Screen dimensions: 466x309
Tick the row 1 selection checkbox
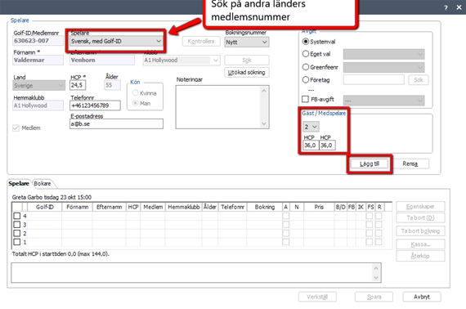tap(17, 242)
